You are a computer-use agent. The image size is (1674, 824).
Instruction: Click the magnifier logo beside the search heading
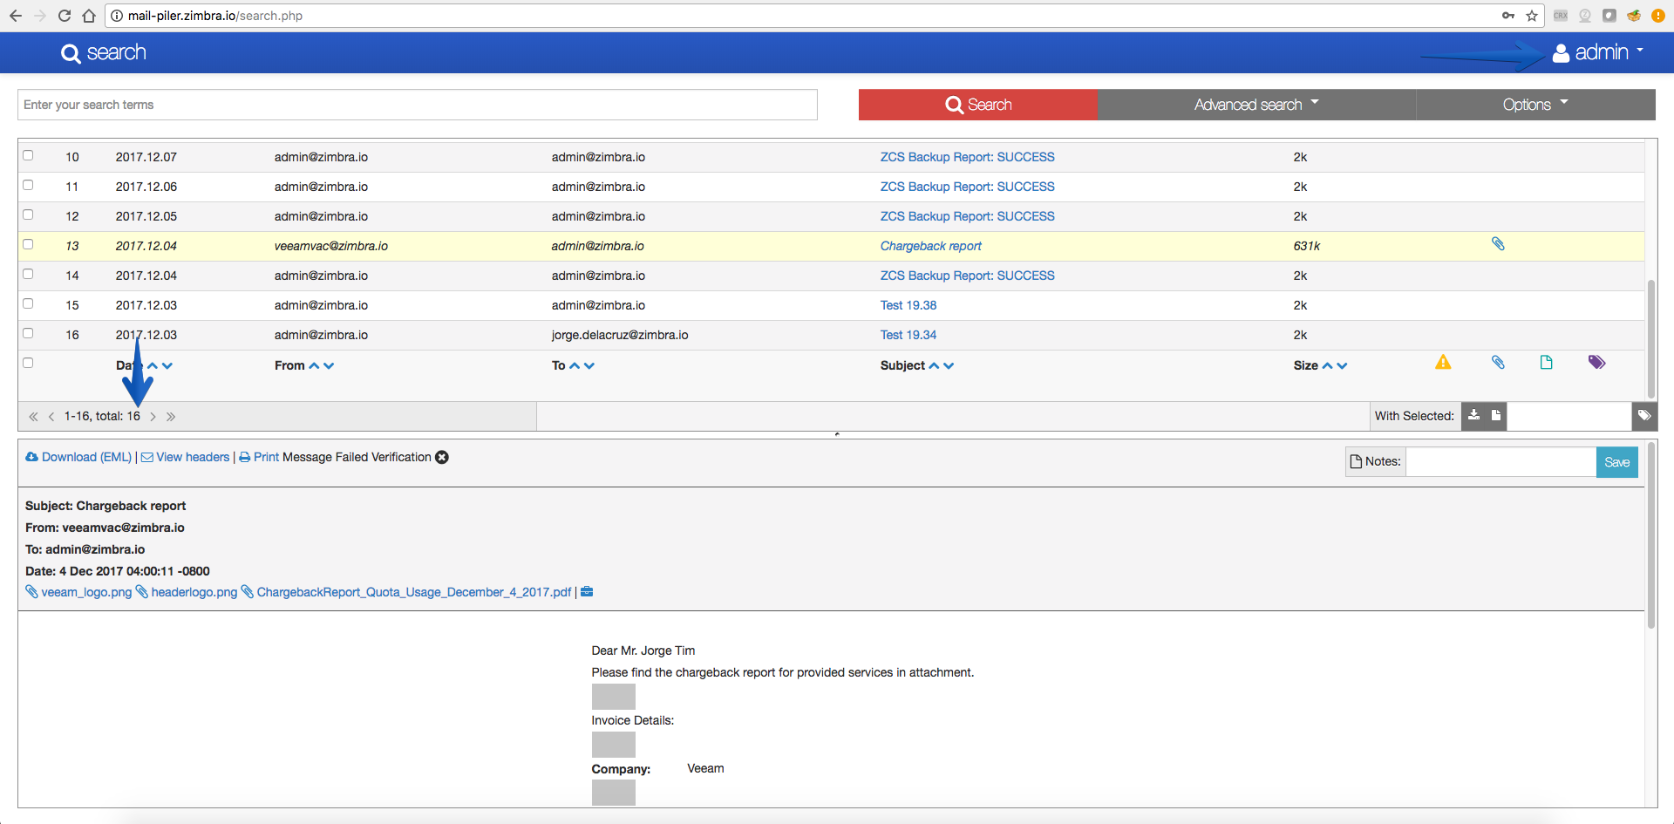point(71,53)
